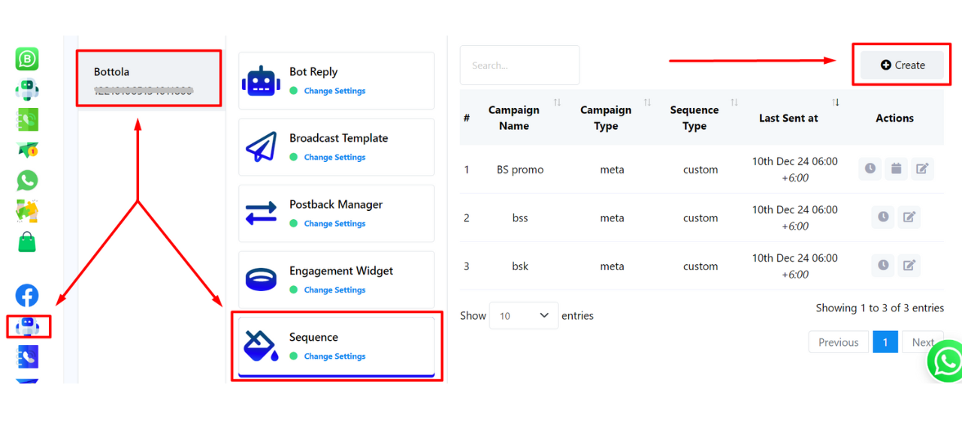Focus the campaign Search field
962x439 pixels.
click(519, 65)
